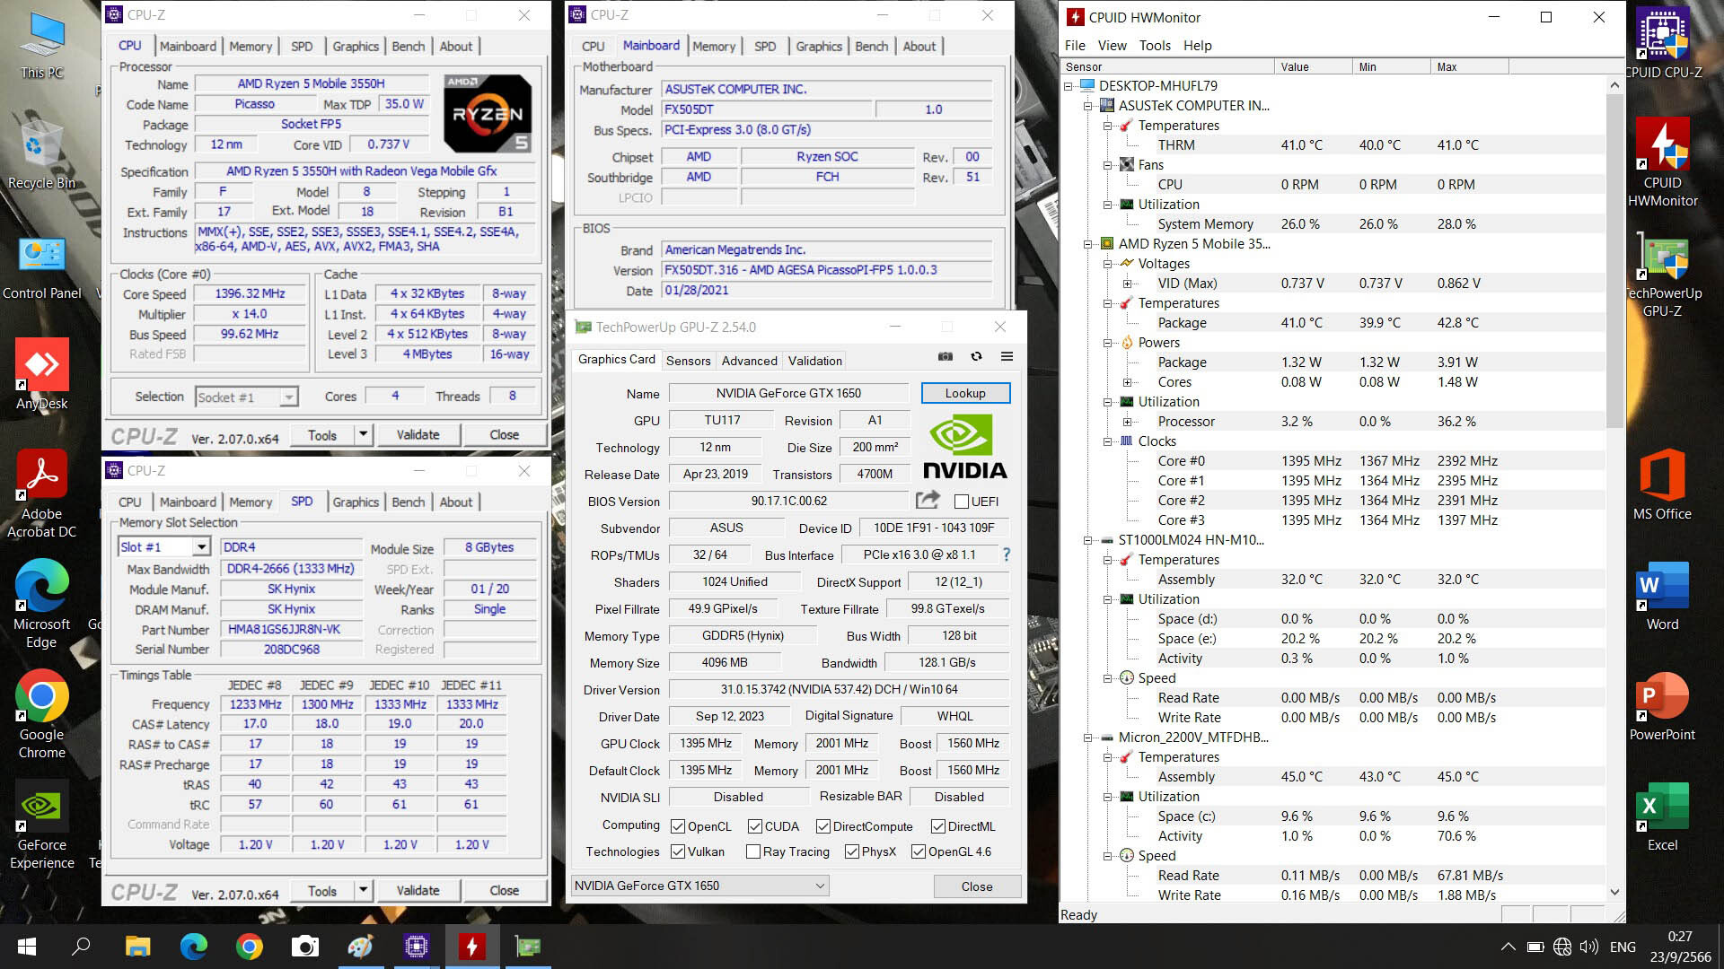Toggle the CUDA checkbox

pos(755,826)
